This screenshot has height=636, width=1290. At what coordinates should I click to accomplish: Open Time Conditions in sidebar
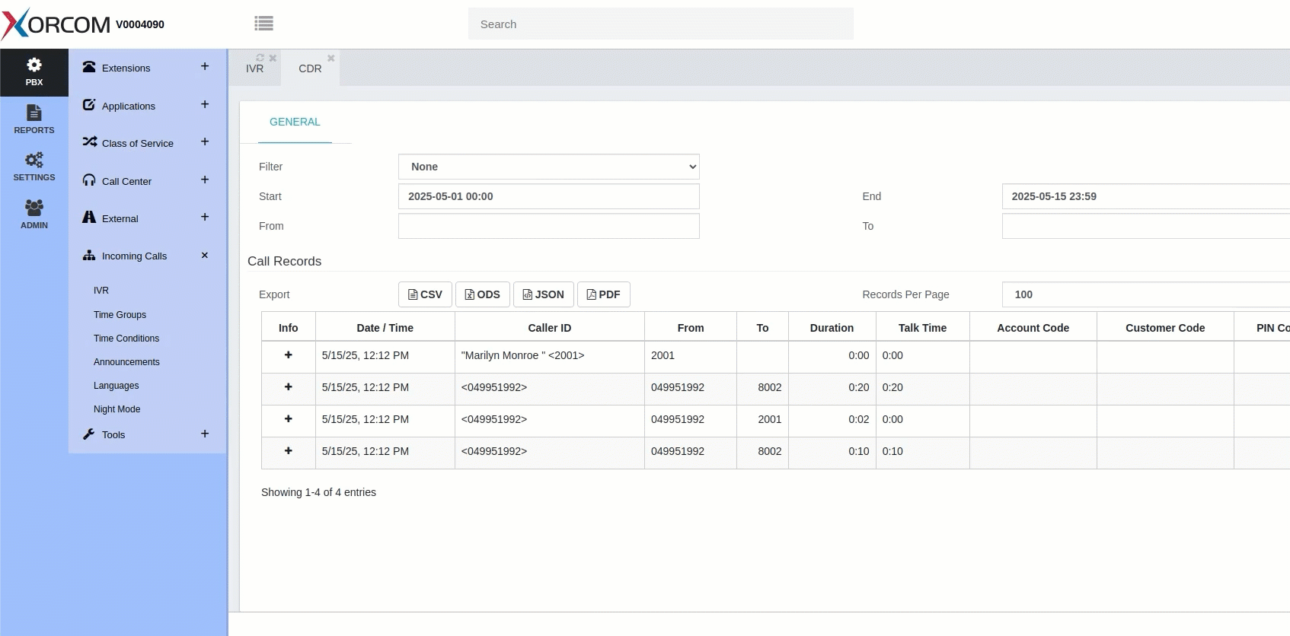(126, 339)
